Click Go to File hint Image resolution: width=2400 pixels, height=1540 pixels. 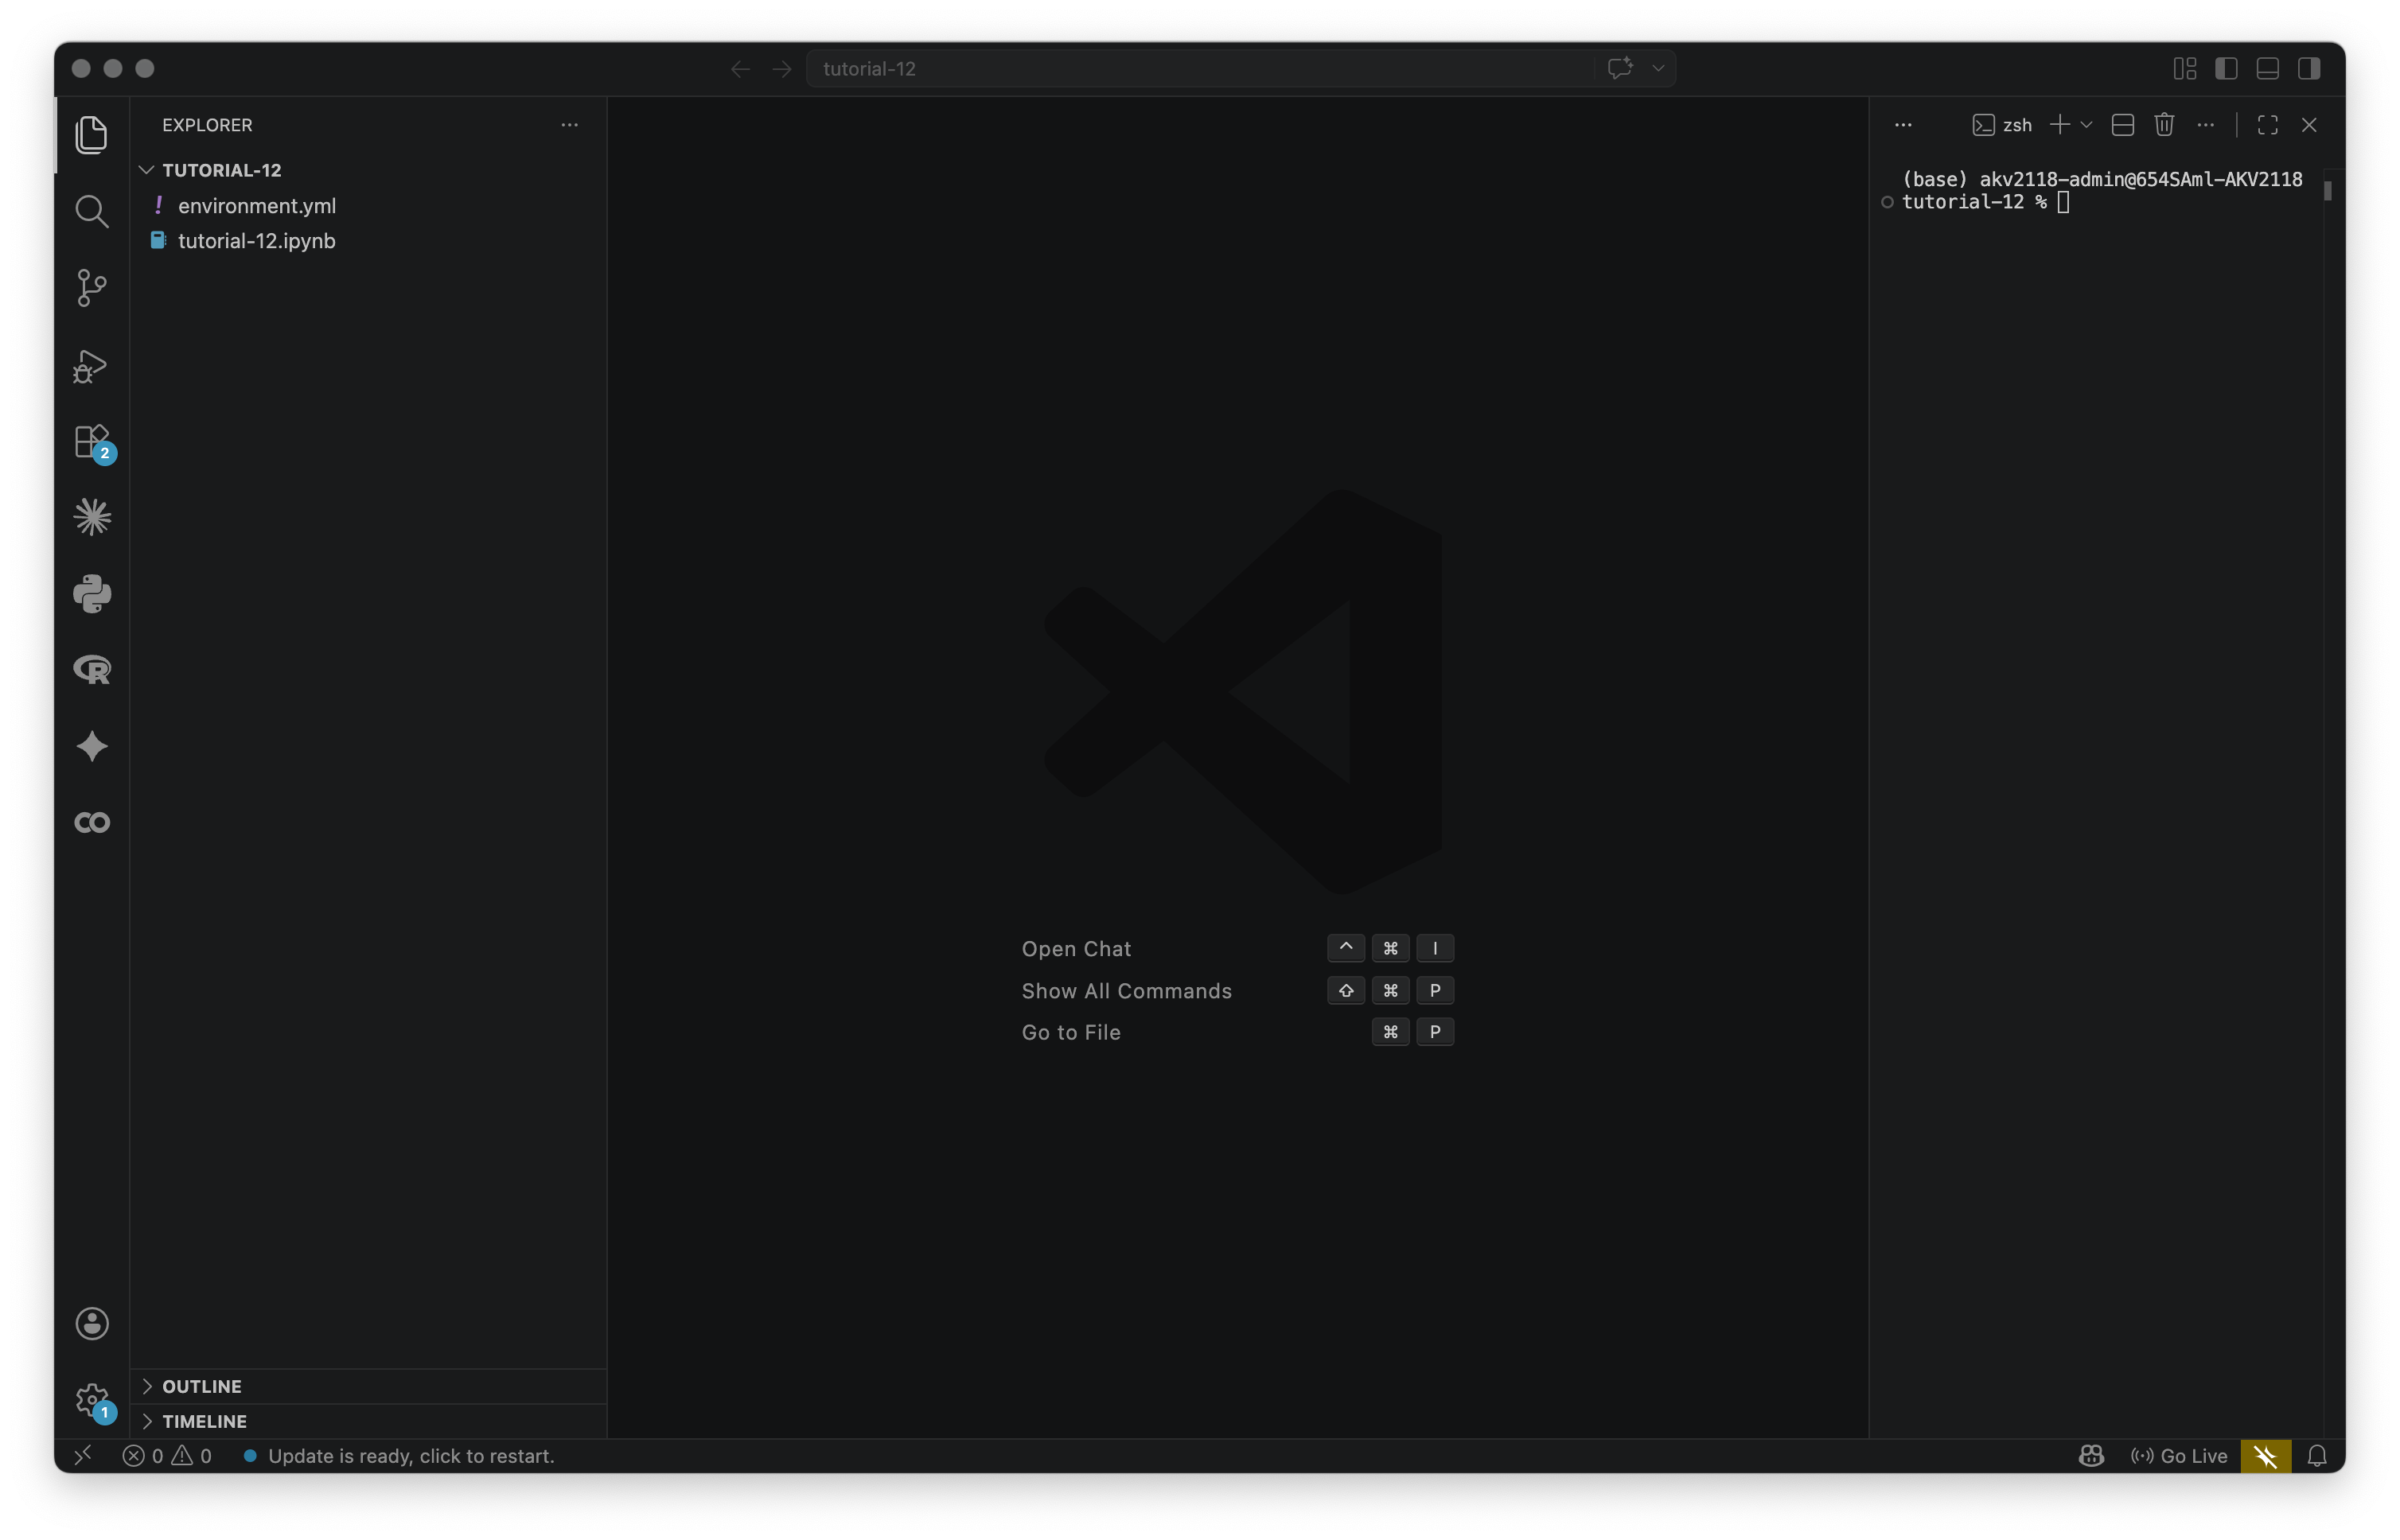click(x=1070, y=1032)
